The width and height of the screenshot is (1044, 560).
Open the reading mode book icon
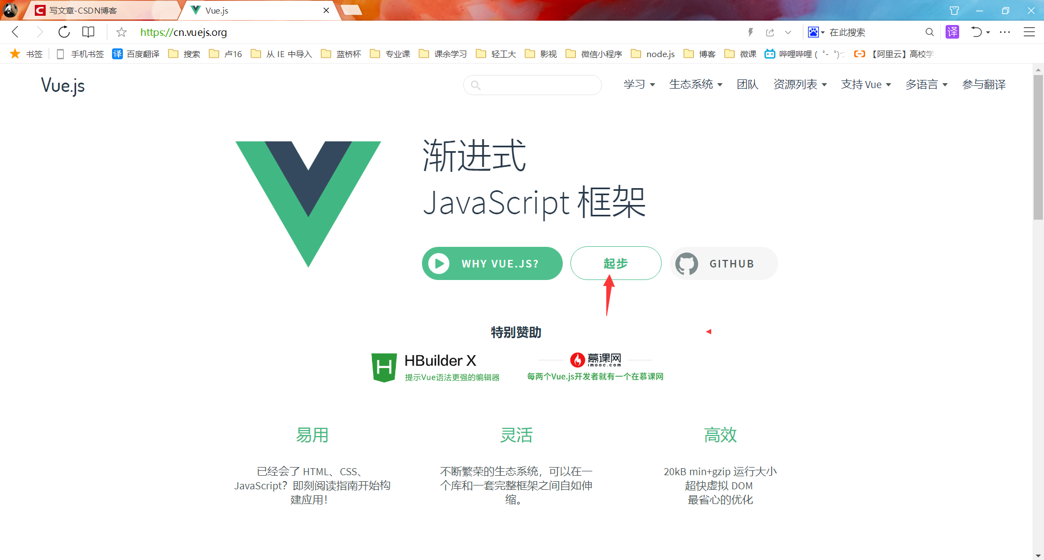88,32
